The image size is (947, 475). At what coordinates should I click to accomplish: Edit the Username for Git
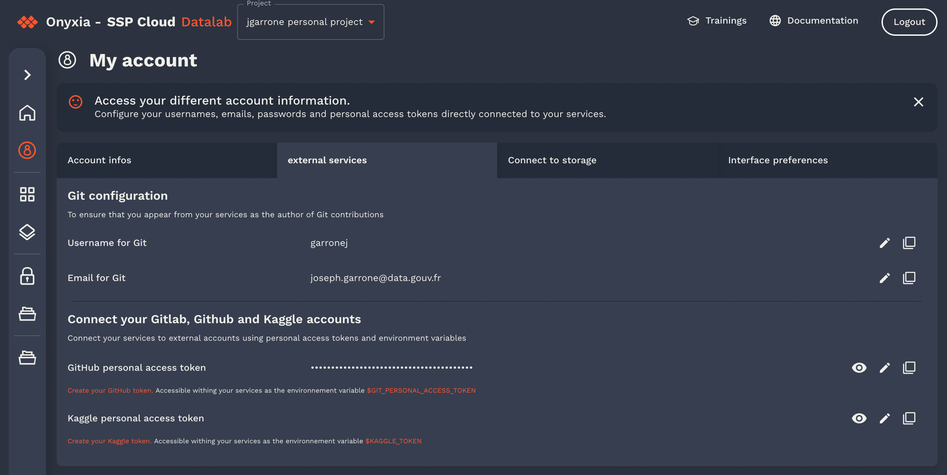(885, 243)
